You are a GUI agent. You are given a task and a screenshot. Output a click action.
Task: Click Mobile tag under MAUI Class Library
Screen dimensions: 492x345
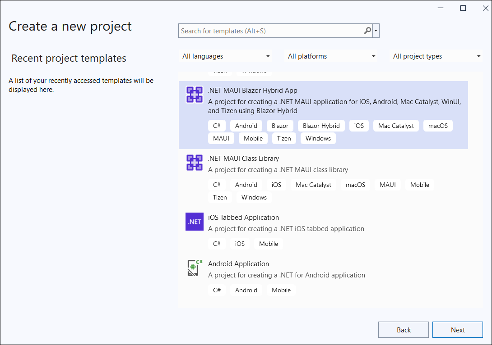point(420,185)
